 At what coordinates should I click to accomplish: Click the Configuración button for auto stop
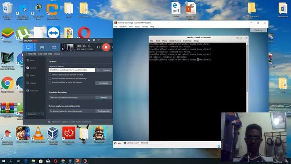[x=104, y=111]
